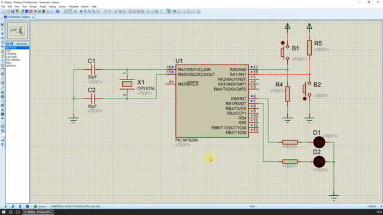Close the Schematic Capture tab
This screenshot has width=383, height=215.
pos(33,17)
